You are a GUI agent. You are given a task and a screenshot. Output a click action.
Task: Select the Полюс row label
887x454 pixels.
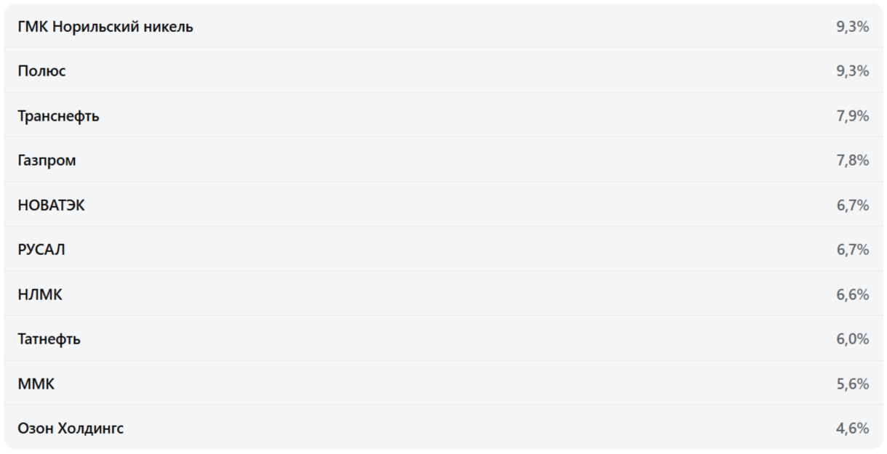(x=41, y=71)
